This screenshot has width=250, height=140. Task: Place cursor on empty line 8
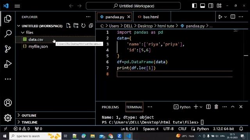175,74
